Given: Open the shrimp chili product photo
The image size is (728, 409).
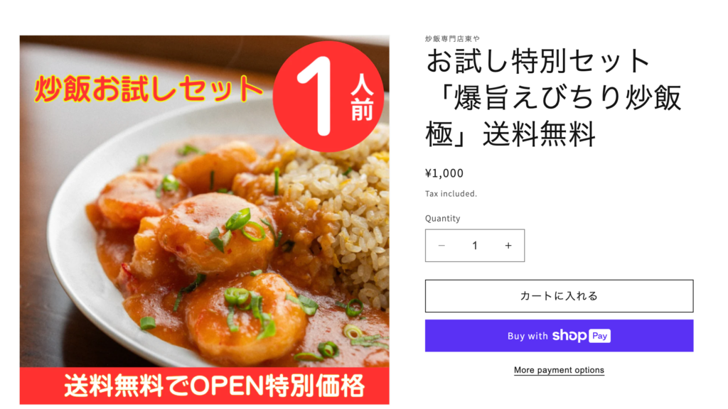Looking at the screenshot, I should (x=204, y=220).
